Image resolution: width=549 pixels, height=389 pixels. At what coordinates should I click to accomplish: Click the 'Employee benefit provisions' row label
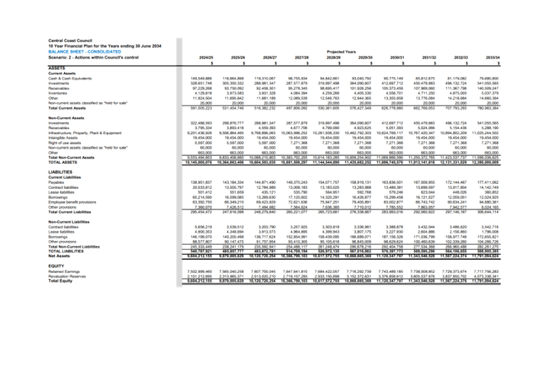tap(72, 202)
